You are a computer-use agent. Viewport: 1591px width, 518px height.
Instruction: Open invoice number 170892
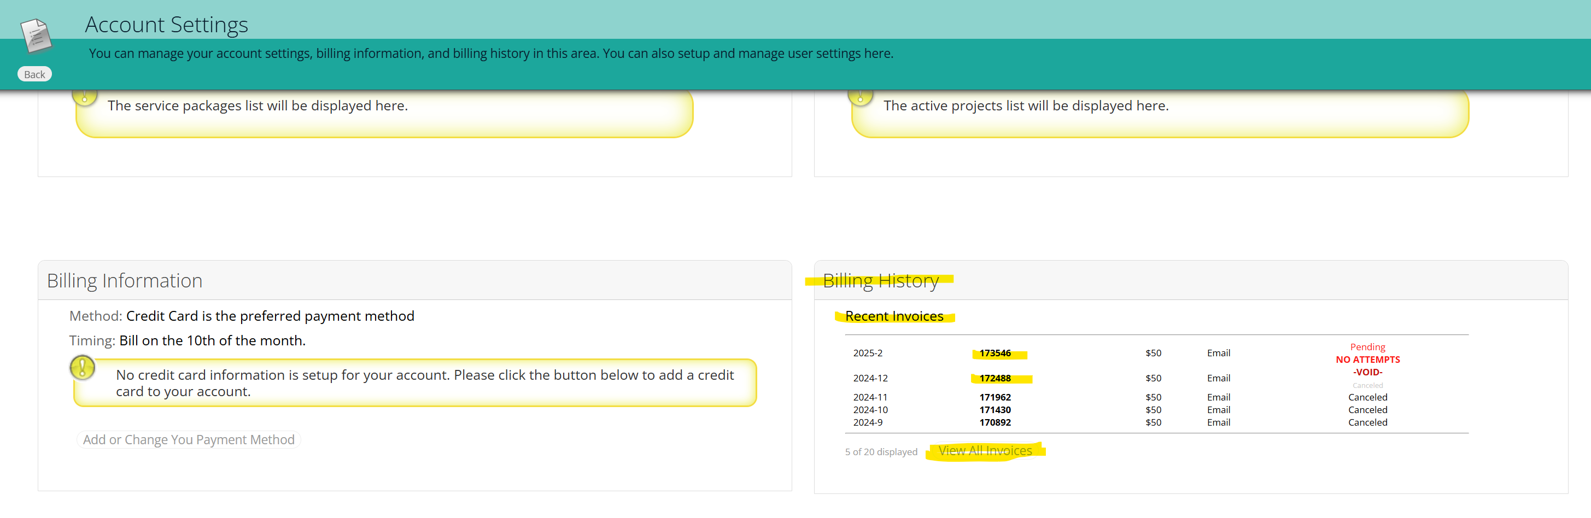[995, 422]
